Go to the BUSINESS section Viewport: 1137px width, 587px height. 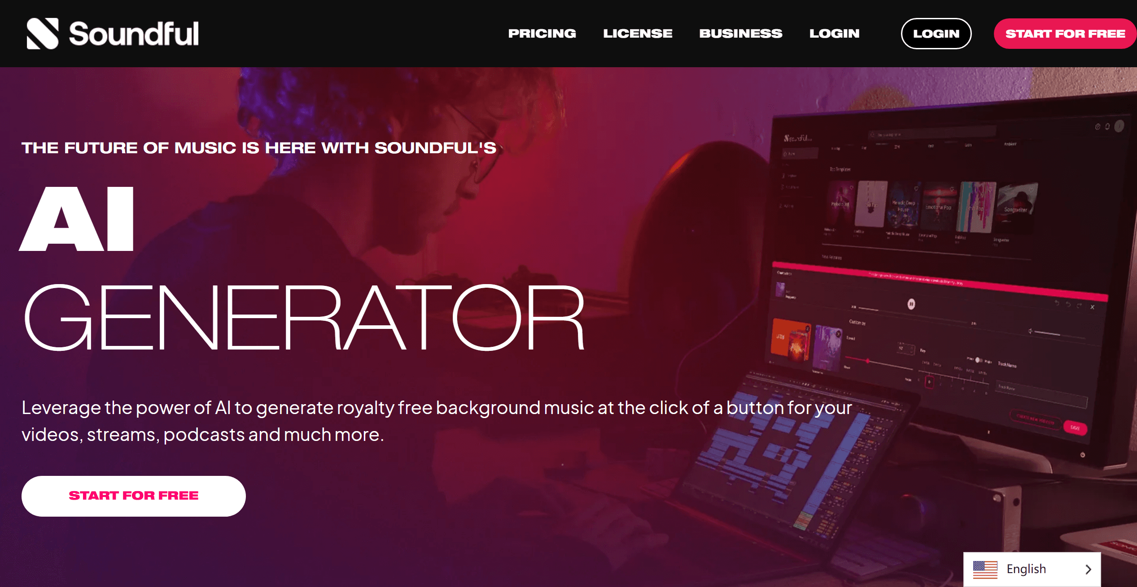point(741,34)
